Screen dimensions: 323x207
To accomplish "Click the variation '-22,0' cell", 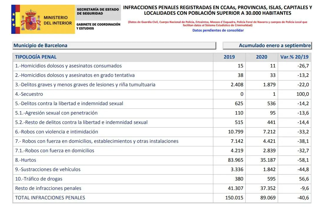I will click(294, 85).
